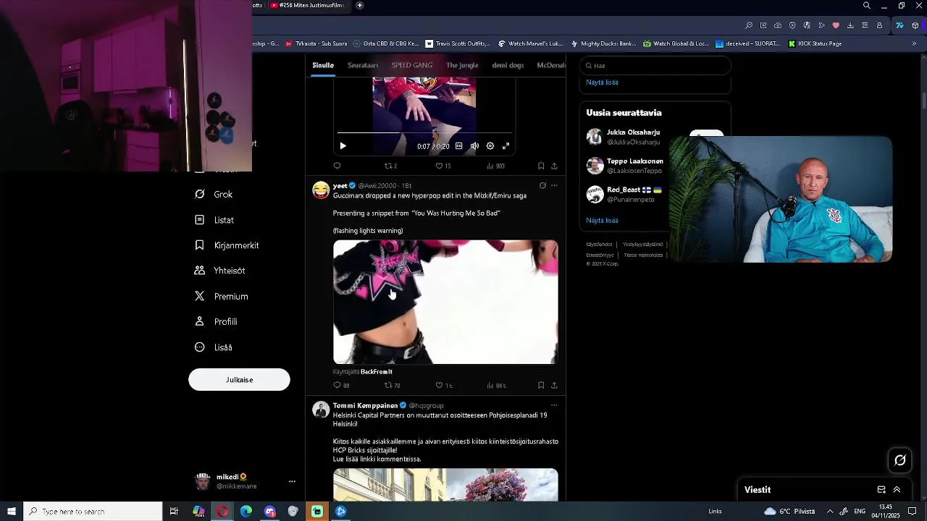
Task: Open Lisää more menu
Action: click(x=214, y=347)
